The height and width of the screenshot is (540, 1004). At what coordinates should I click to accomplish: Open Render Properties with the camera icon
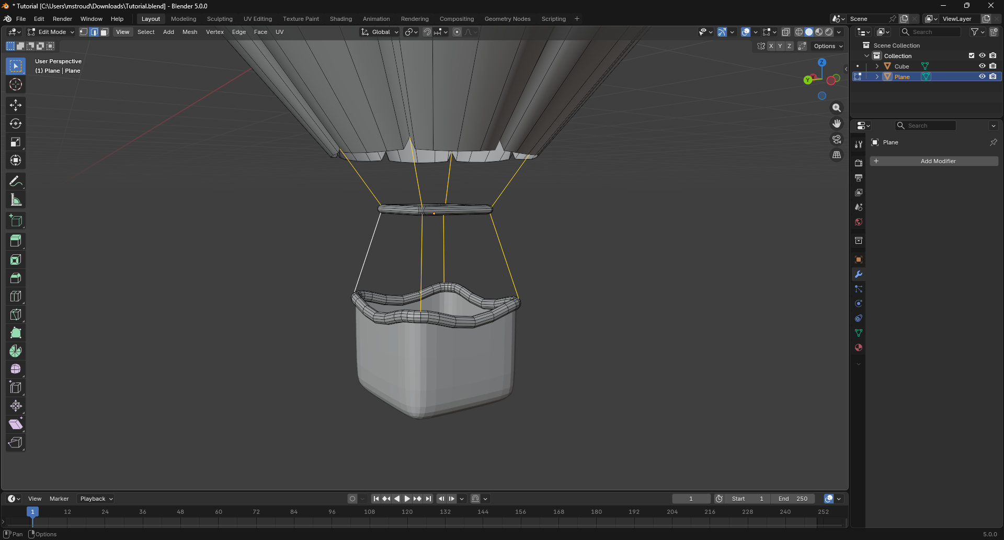tap(858, 163)
